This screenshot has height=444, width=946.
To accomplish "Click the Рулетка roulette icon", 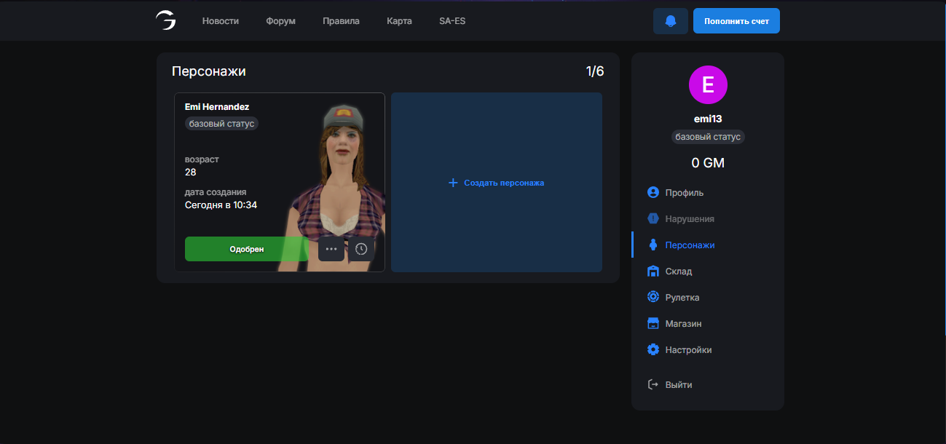I will (653, 298).
